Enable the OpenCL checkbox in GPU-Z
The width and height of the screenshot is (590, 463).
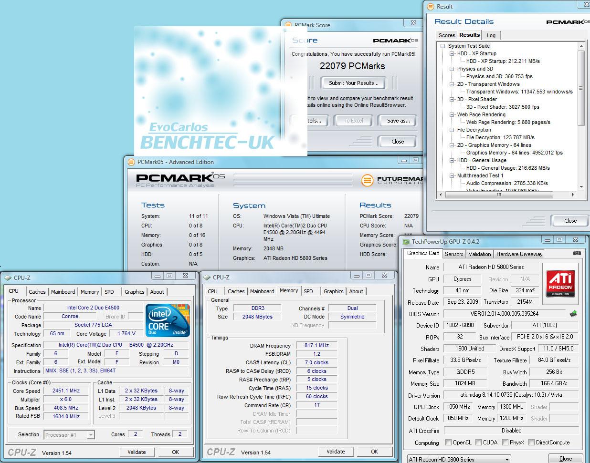[448, 442]
